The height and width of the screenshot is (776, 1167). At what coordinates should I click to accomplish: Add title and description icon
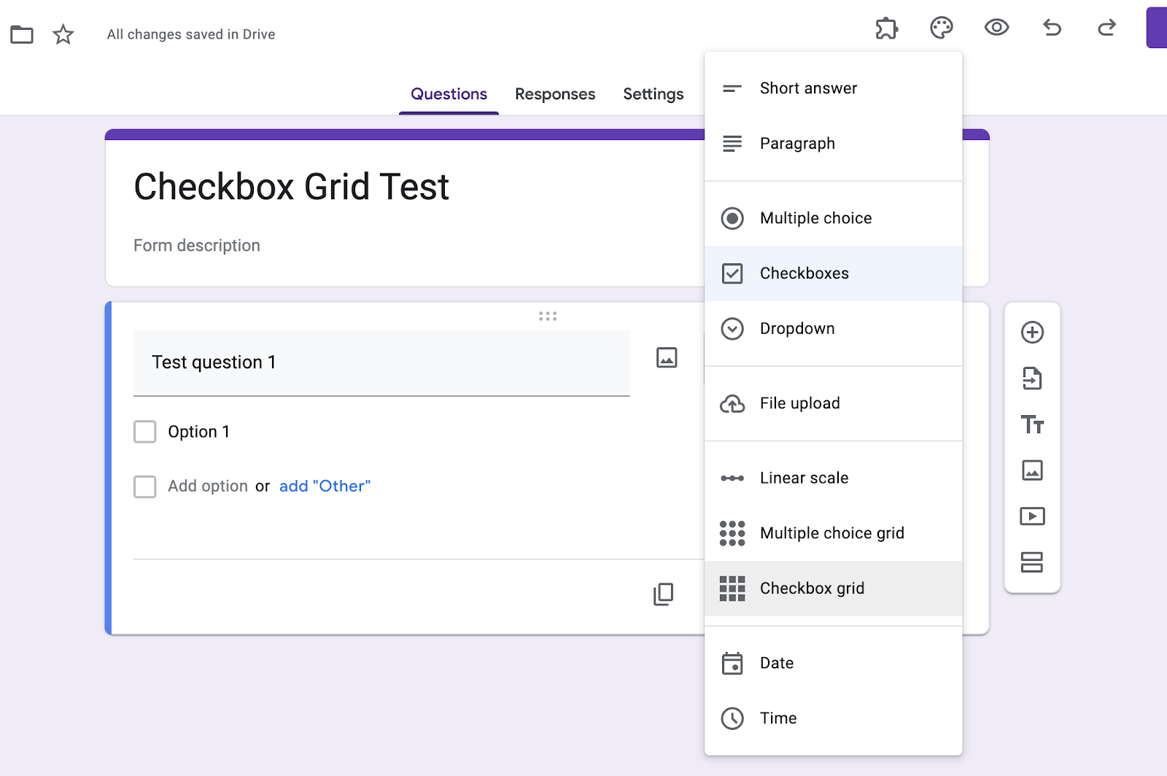pyautogui.click(x=1032, y=424)
